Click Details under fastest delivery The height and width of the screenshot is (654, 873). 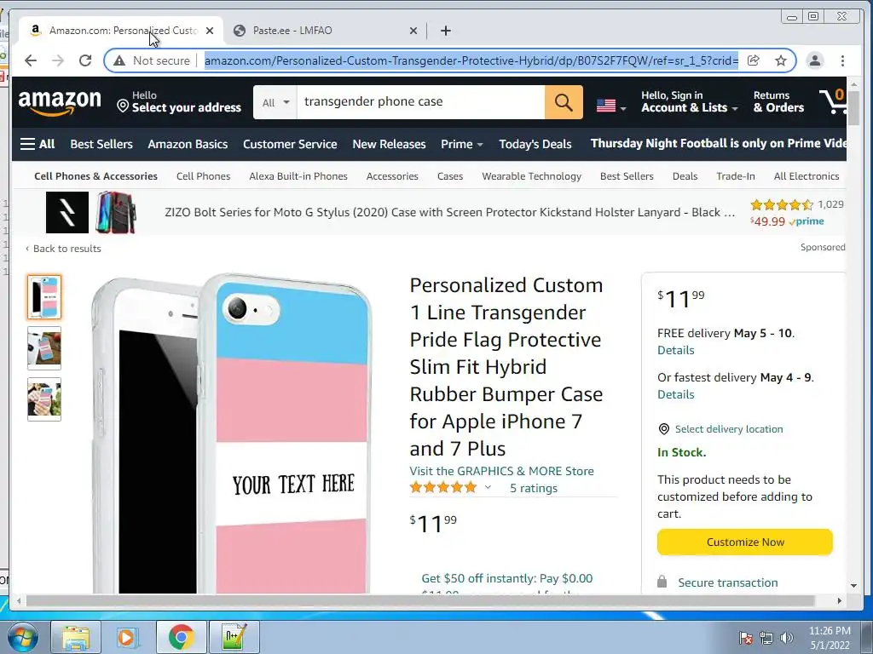coord(675,394)
